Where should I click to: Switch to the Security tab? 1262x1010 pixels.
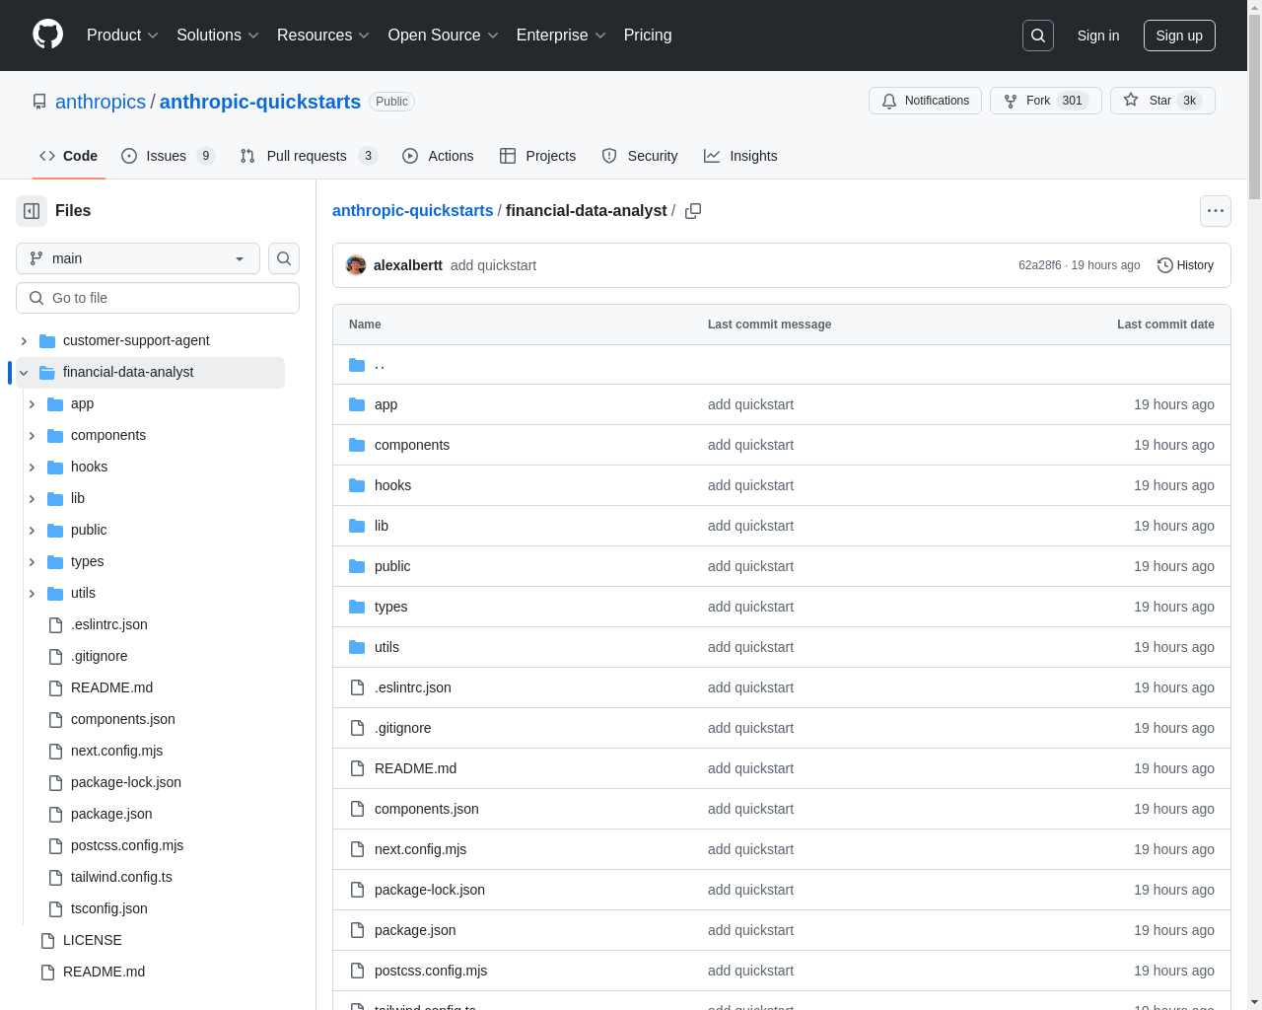(x=640, y=156)
